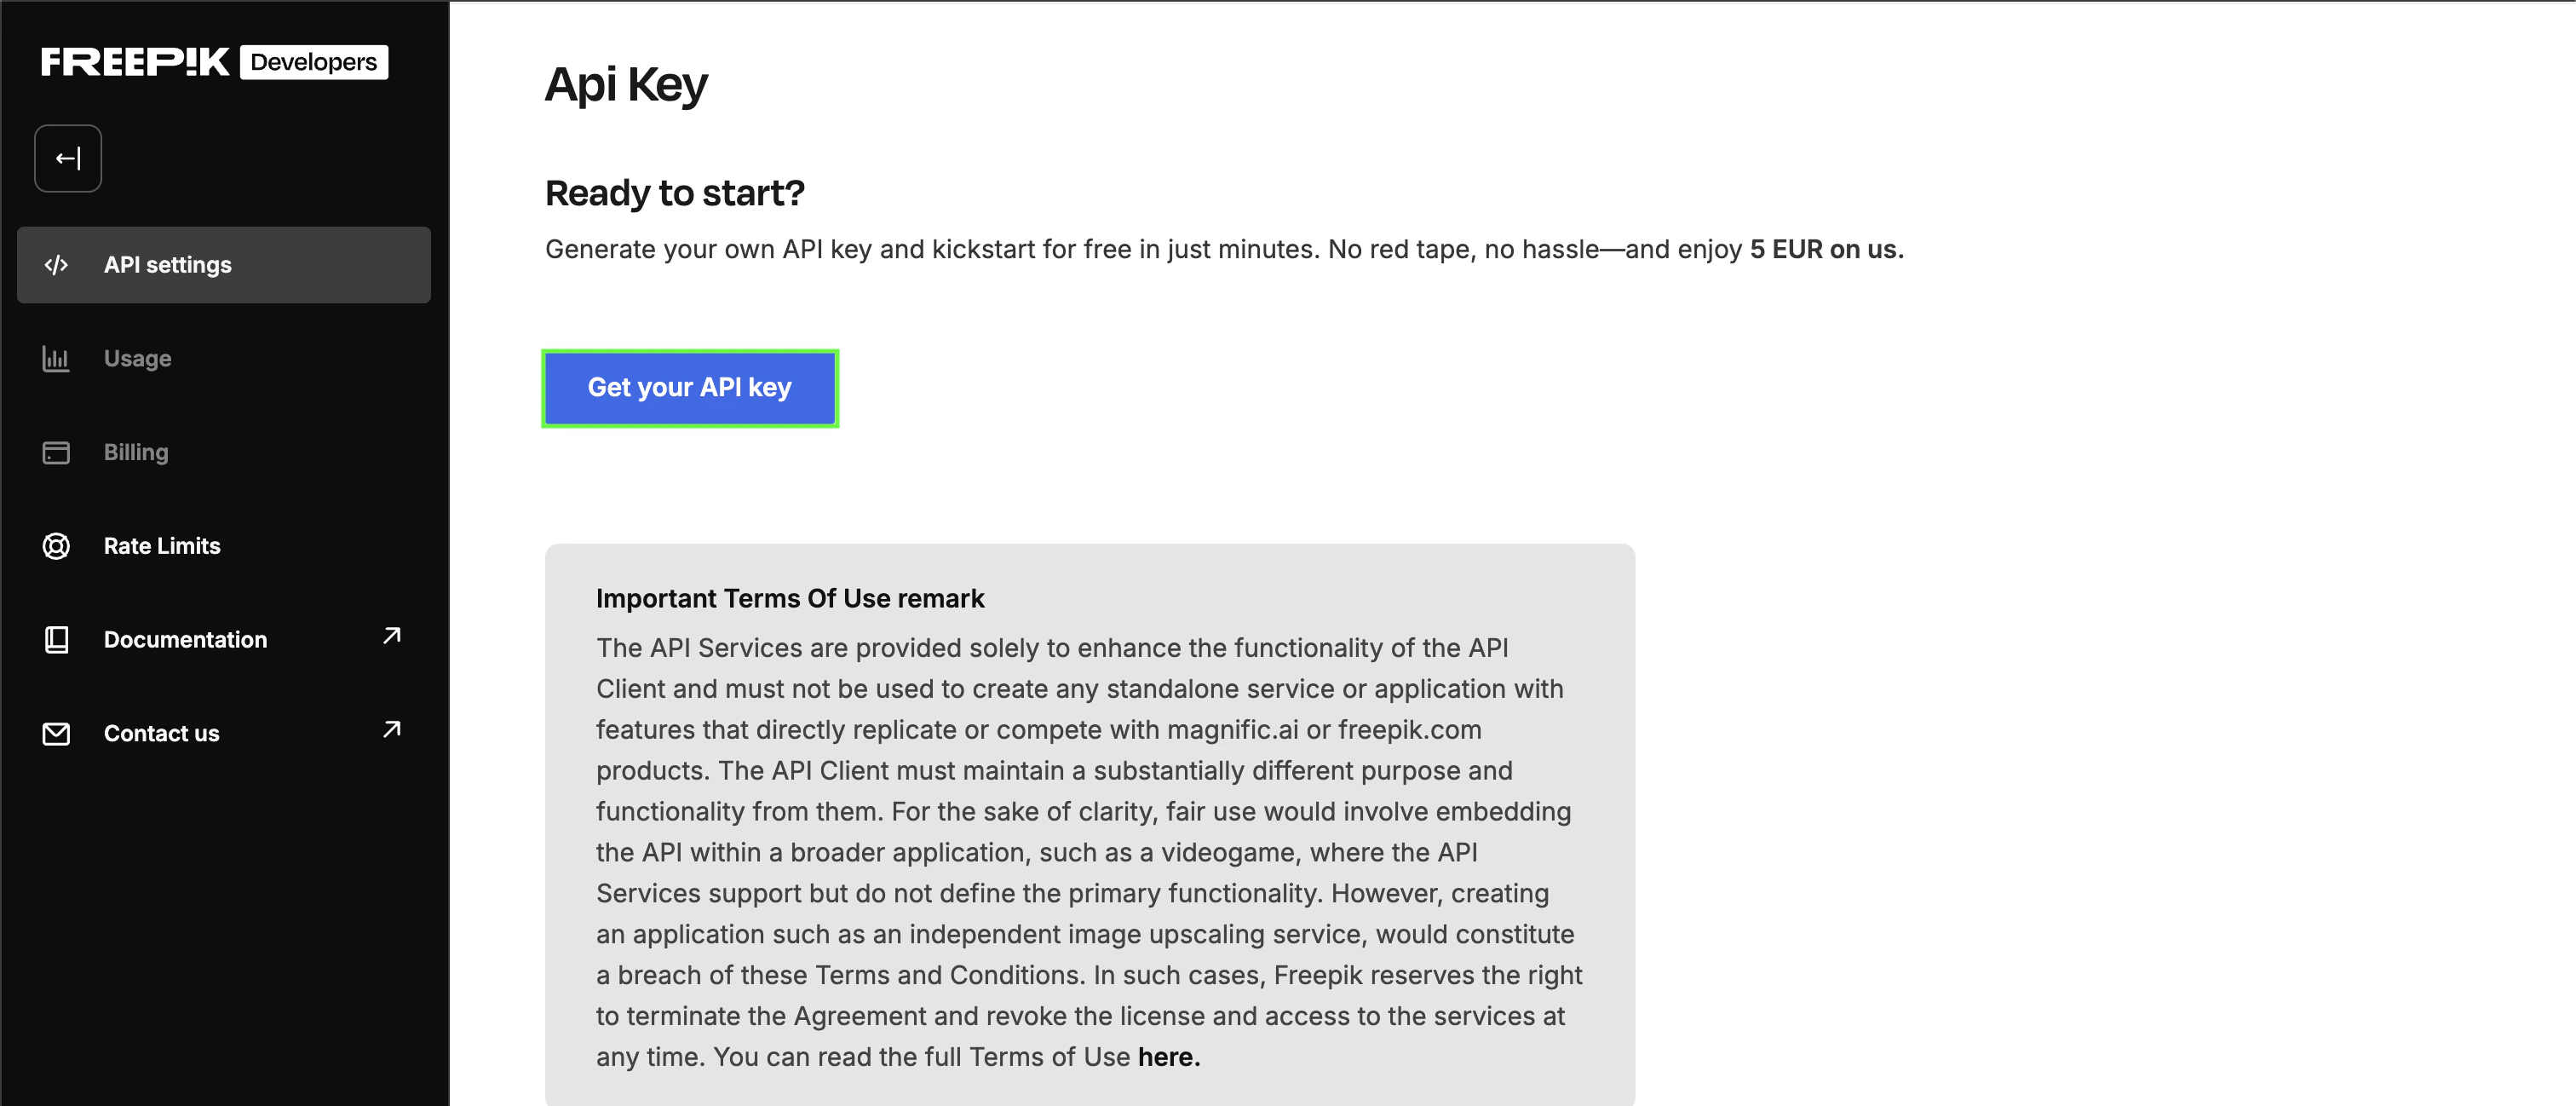Click the Rate Limits lifebuoy icon
Image resolution: width=2576 pixels, height=1106 pixels.
point(56,546)
